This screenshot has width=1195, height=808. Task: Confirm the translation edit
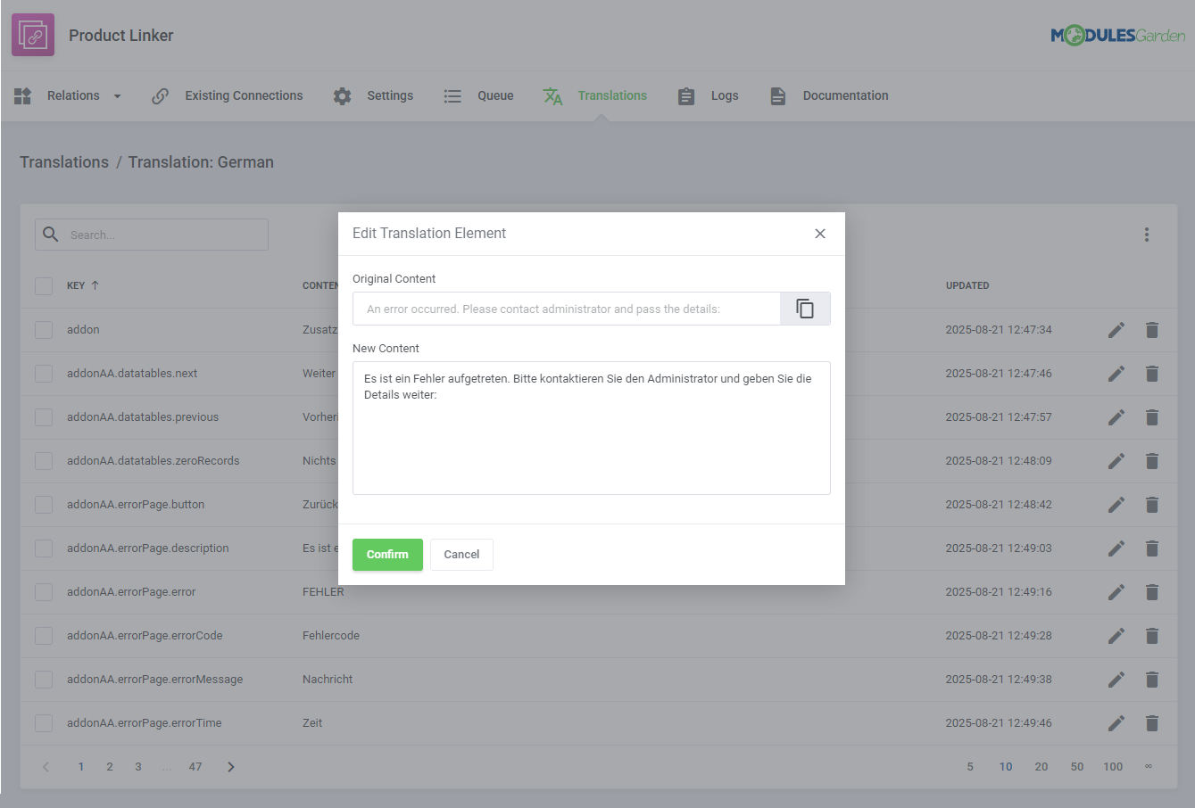coord(387,554)
